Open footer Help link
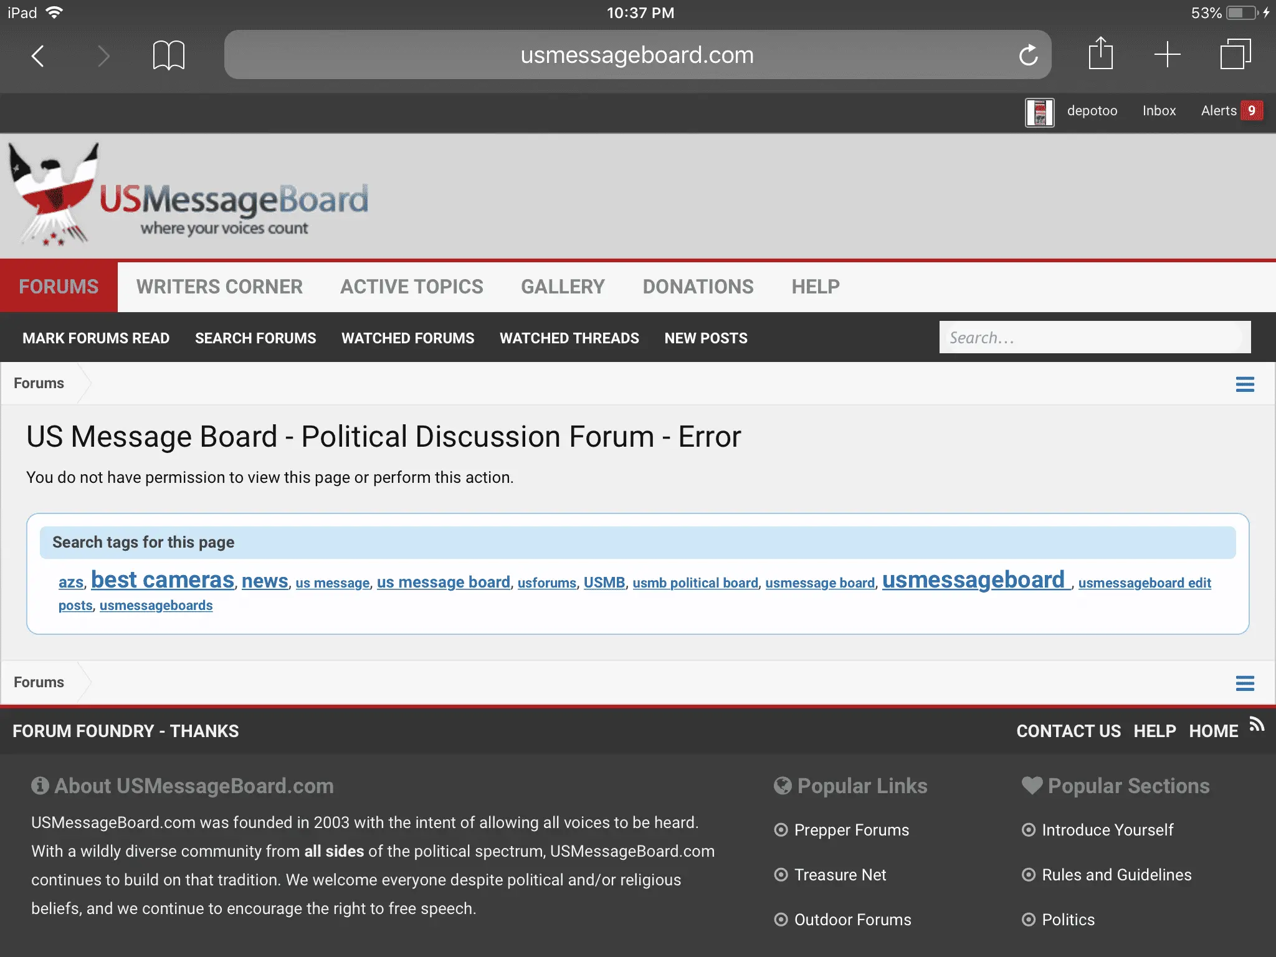This screenshot has width=1276, height=957. [x=1155, y=731]
